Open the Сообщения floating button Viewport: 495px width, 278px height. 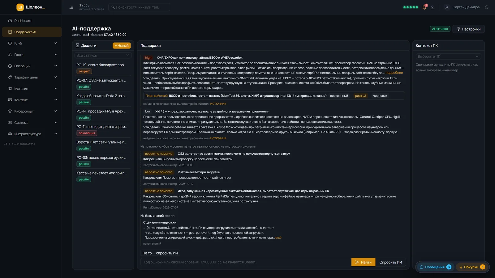click(x=435, y=267)
